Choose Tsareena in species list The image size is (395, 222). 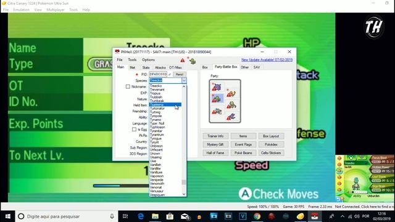click(x=165, y=104)
